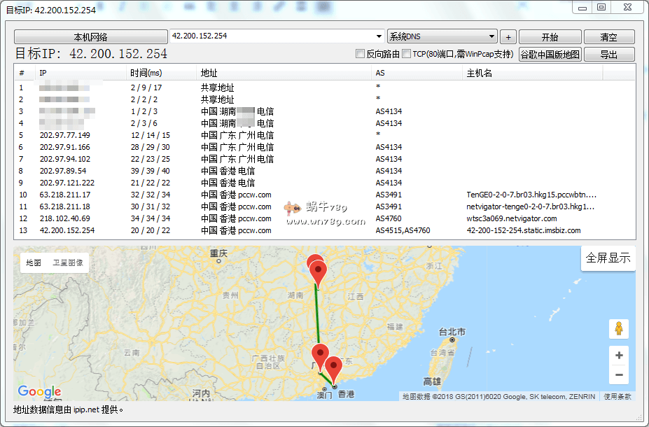Screen dimensions: 649x427
Task: Open the 使用条款 terms link
Action: pos(617,396)
